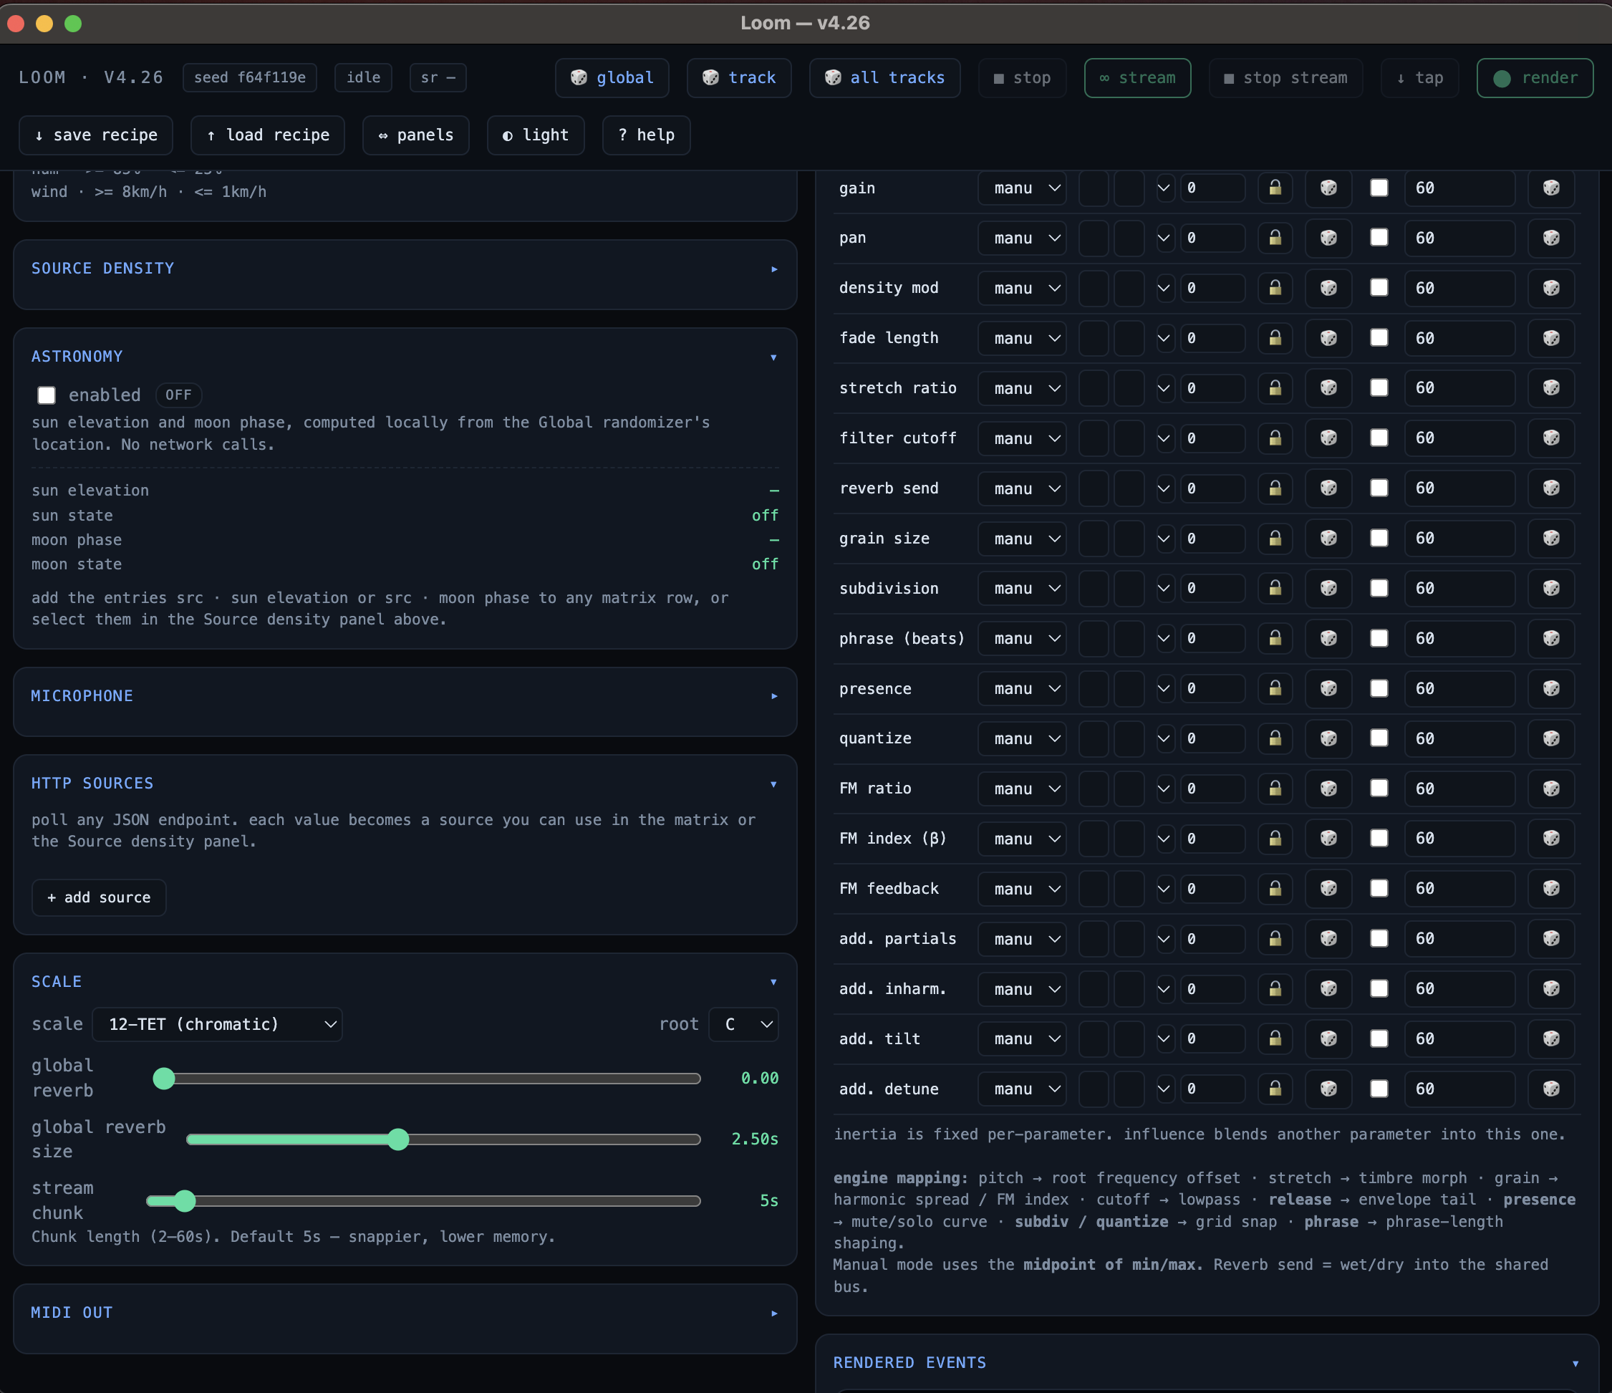Click the lock icon for phrase (beats)

pyautogui.click(x=1275, y=638)
